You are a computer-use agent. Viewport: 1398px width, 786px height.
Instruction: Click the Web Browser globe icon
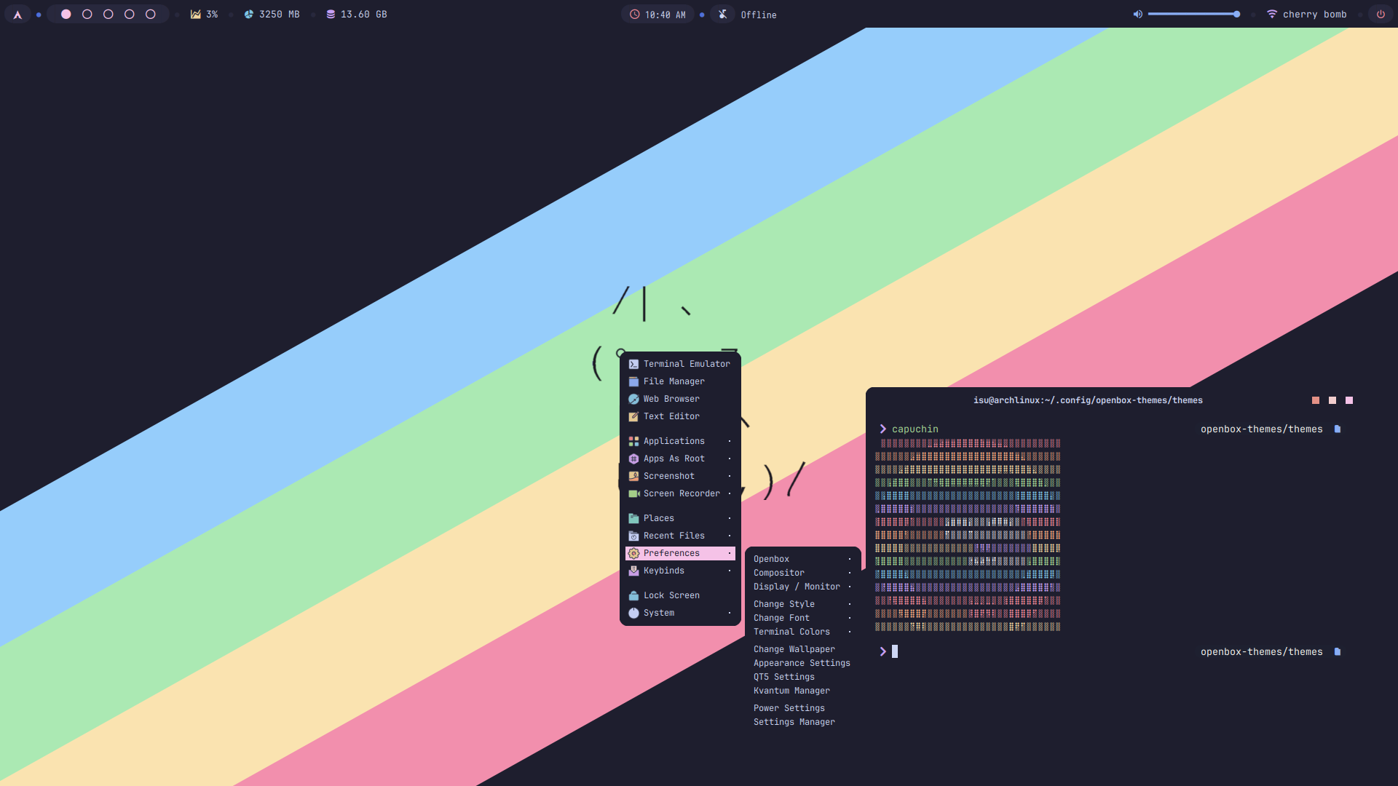click(633, 399)
